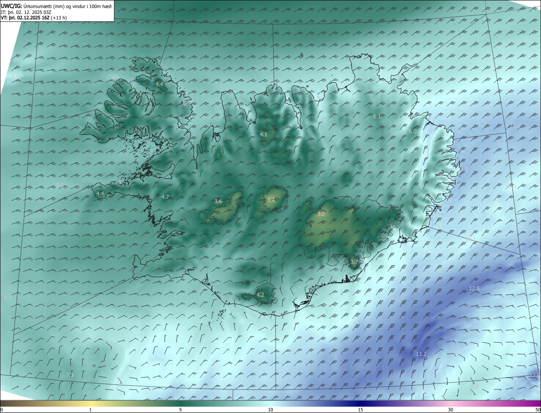Select the 4.2 value label
The image size is (541, 413).
pos(260,295)
